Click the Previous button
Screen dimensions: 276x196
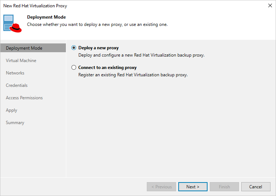tap(161, 187)
